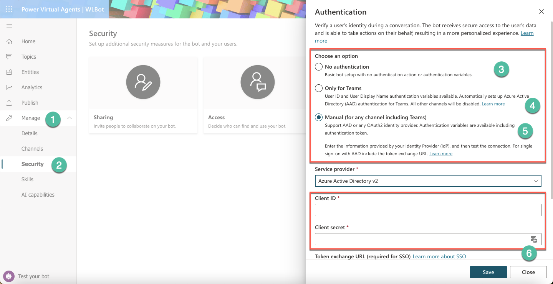Open Learn more link under Manual option
Viewport: 553px width, 284px height.
(441, 154)
